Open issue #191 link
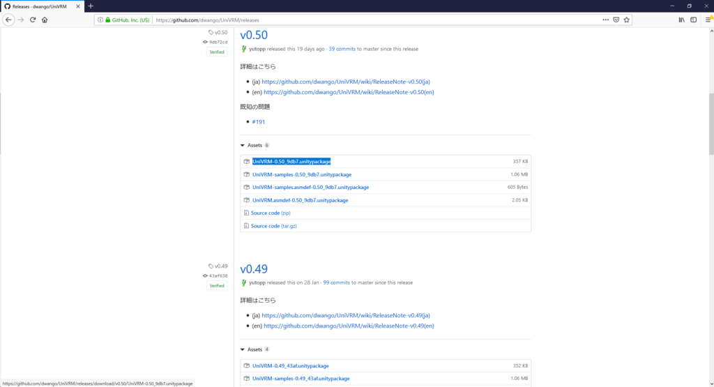 point(258,122)
